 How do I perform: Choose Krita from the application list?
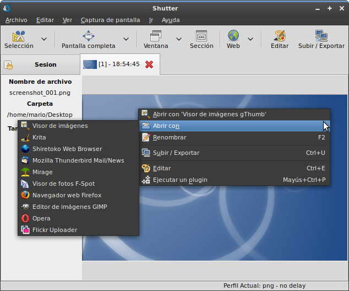pyautogui.click(x=39, y=137)
